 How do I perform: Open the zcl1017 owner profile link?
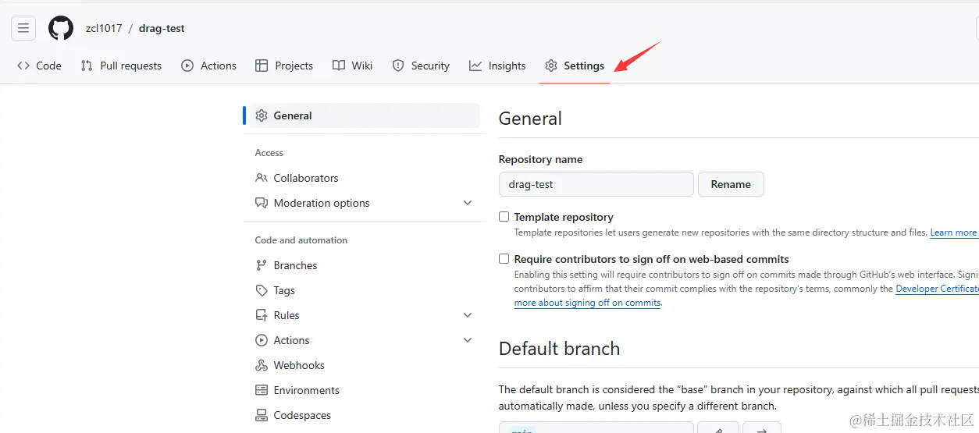pos(104,29)
